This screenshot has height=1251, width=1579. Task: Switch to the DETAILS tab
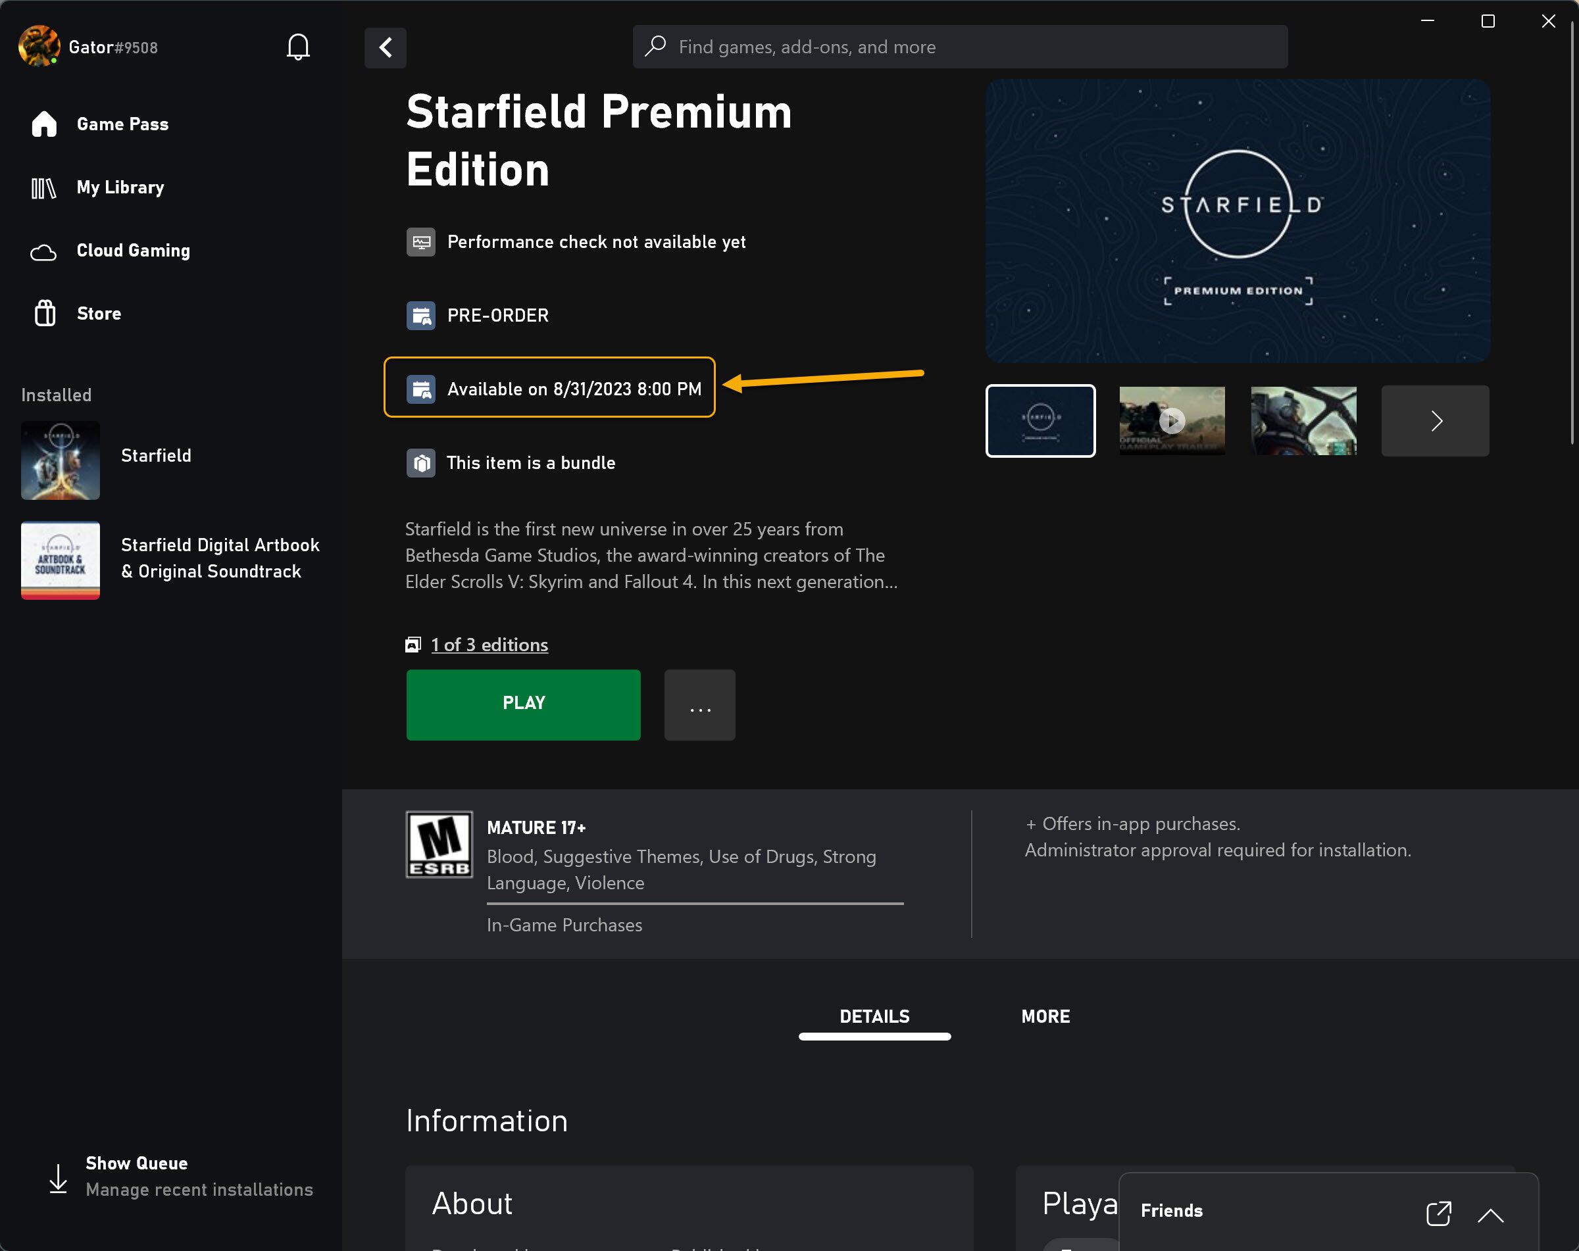(x=874, y=1017)
